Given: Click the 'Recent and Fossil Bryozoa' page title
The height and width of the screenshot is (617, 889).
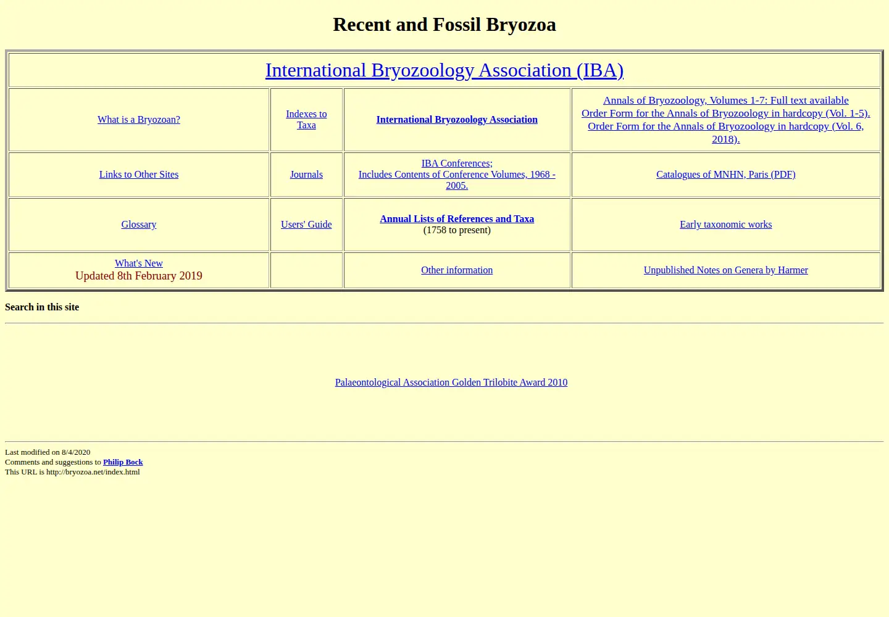Looking at the screenshot, I should point(444,25).
